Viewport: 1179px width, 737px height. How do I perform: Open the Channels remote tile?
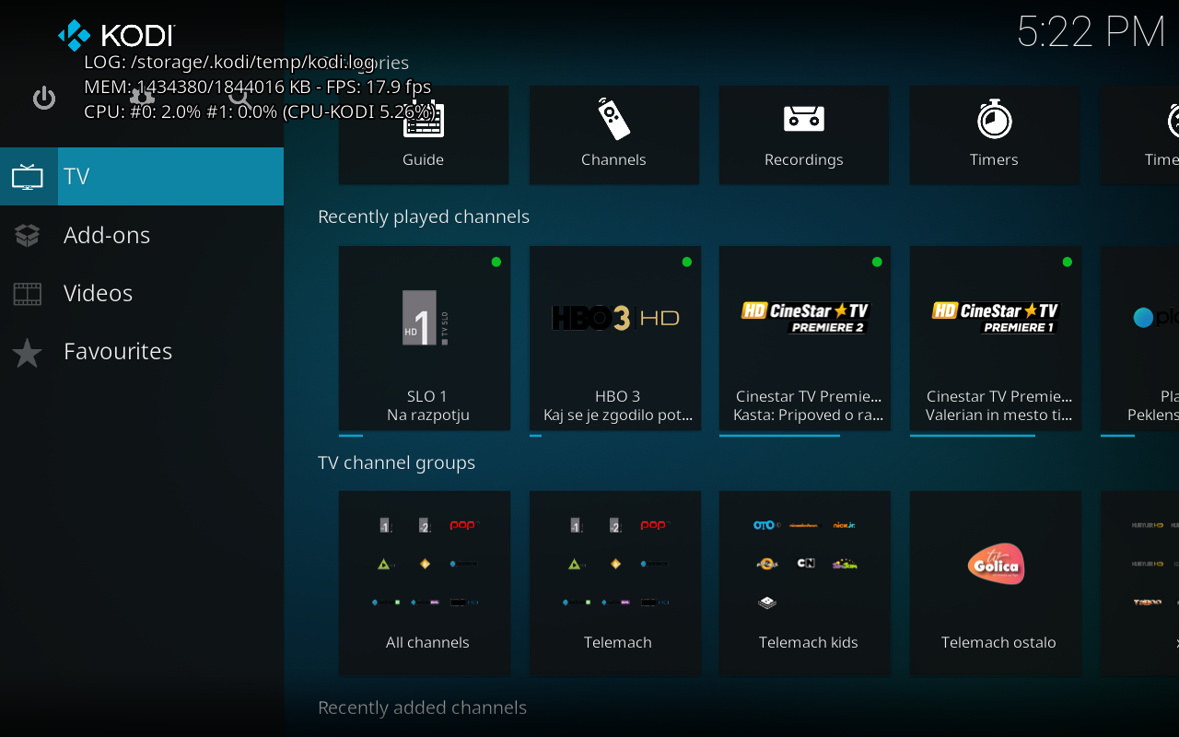[x=614, y=135]
